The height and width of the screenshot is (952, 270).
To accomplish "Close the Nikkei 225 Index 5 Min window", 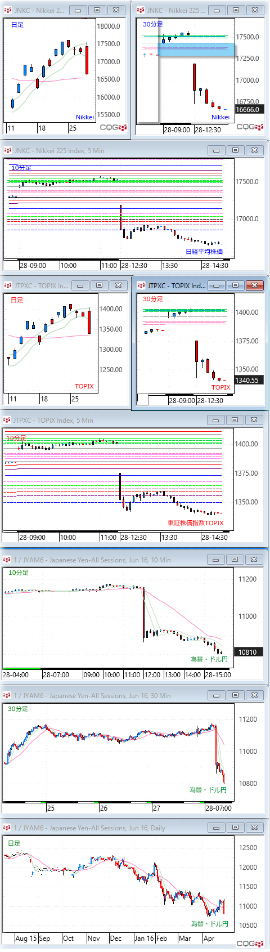I will coord(255,150).
